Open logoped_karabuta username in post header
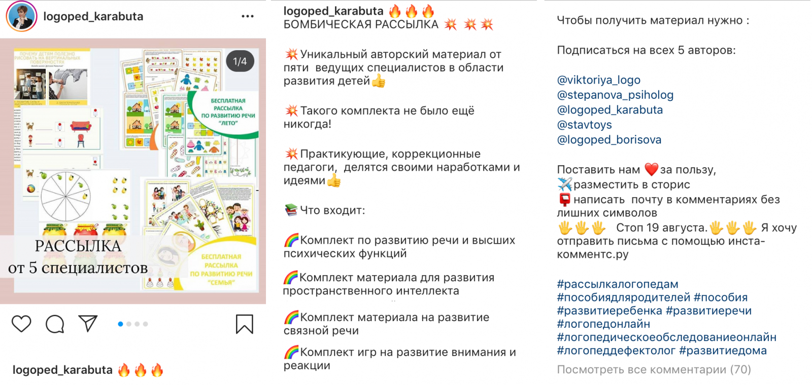This screenshot has height=385, width=812. (x=93, y=16)
